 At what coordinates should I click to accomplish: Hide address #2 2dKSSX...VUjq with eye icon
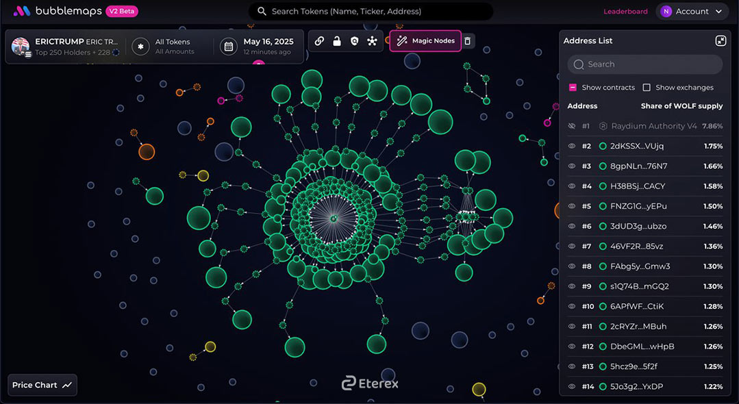click(572, 146)
